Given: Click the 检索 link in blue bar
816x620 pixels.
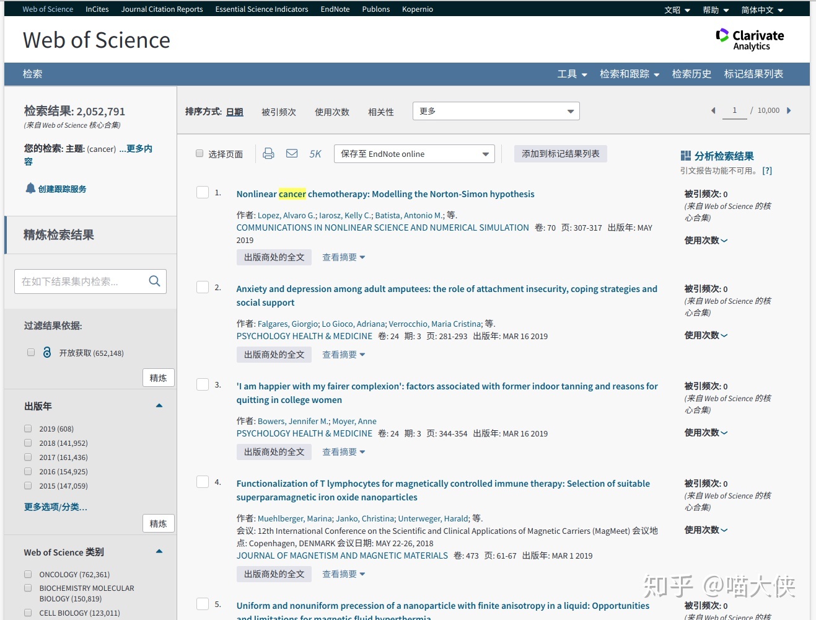Looking at the screenshot, I should point(33,74).
